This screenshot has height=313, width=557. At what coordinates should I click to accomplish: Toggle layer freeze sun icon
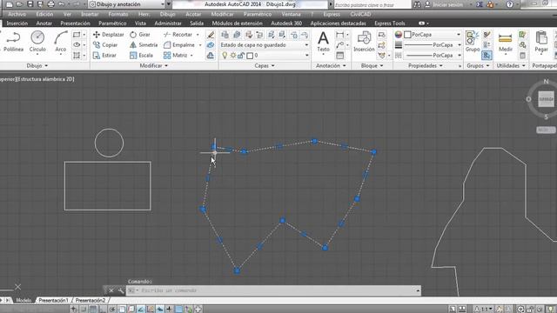[233, 56]
